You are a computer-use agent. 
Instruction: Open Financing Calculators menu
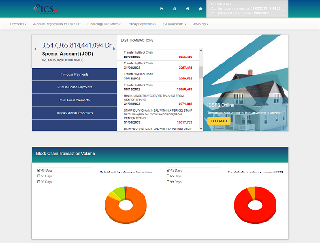pyautogui.click(x=104, y=24)
